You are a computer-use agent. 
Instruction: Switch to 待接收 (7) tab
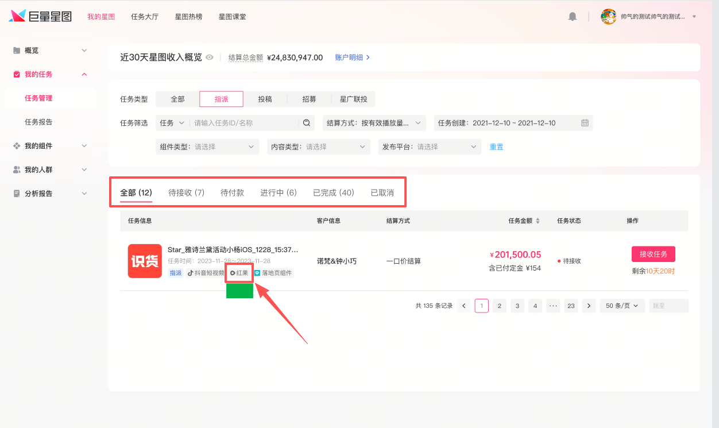pos(186,193)
